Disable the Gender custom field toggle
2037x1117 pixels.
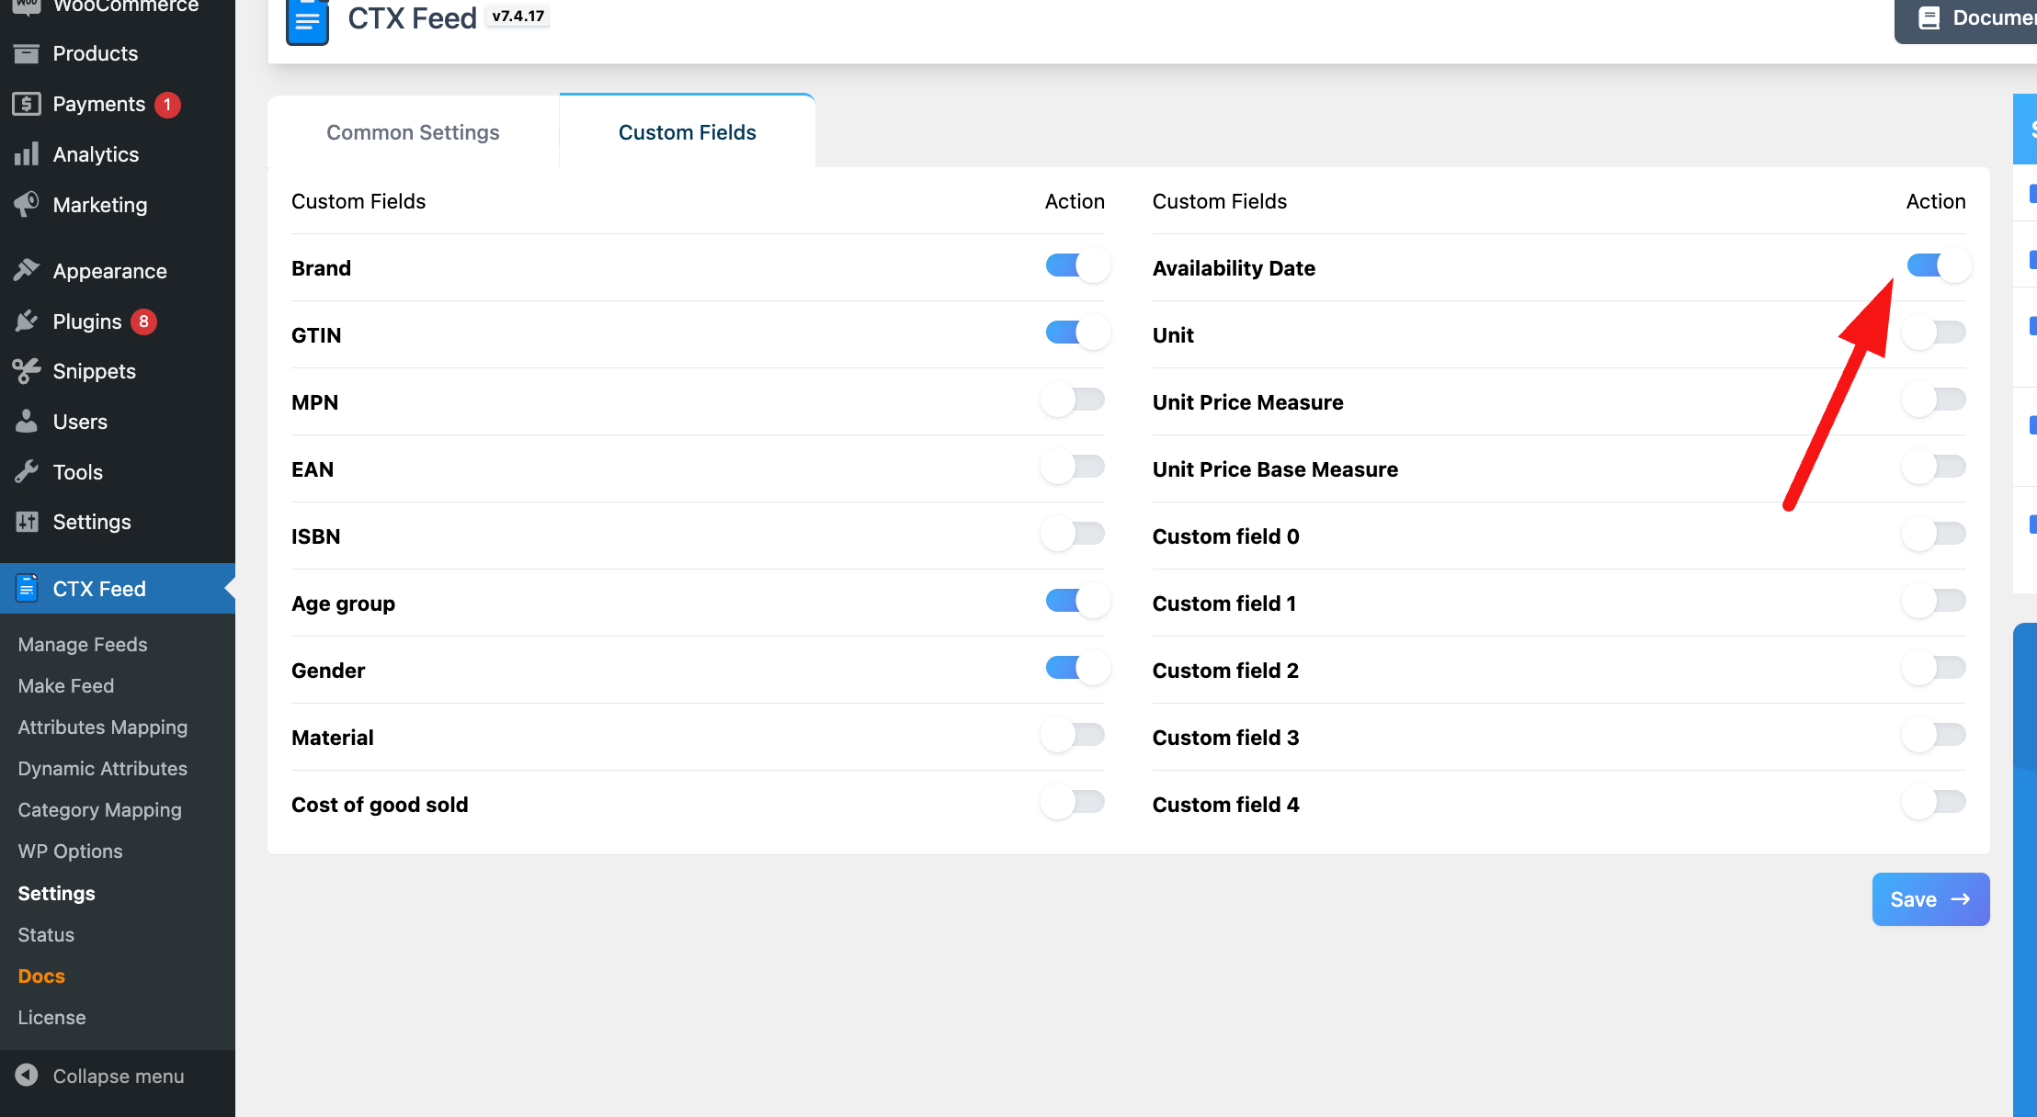click(x=1075, y=669)
